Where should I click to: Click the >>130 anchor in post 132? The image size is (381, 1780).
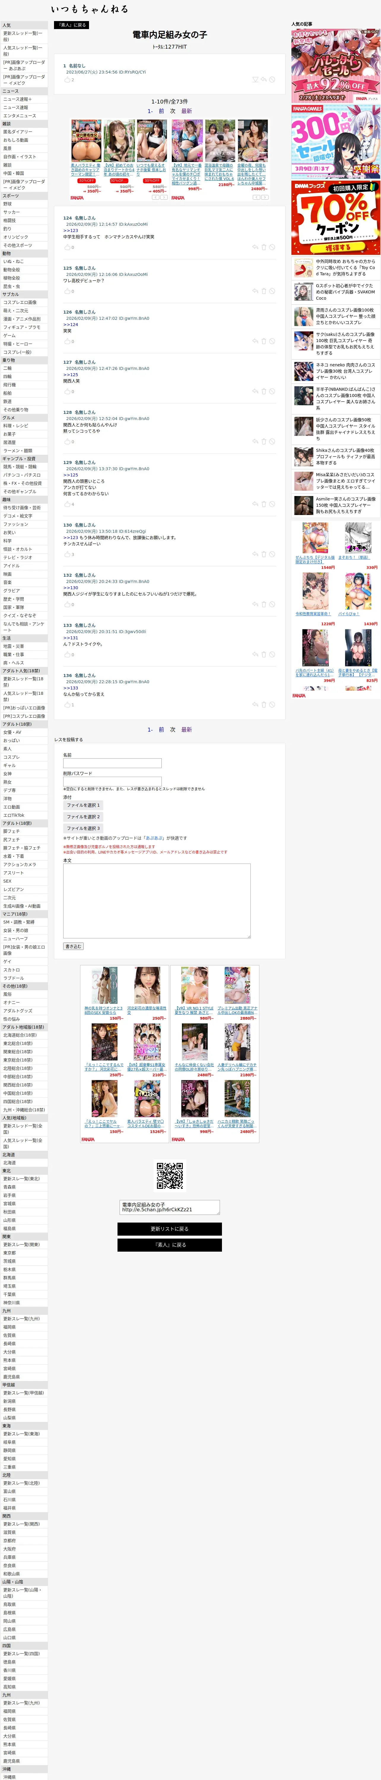pos(71,588)
